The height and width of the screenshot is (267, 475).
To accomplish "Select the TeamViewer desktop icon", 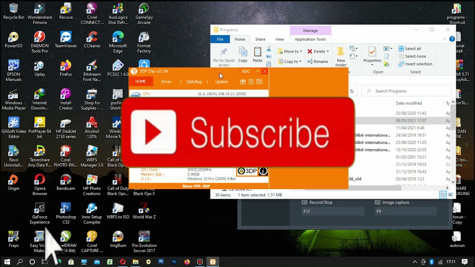I will (66, 40).
